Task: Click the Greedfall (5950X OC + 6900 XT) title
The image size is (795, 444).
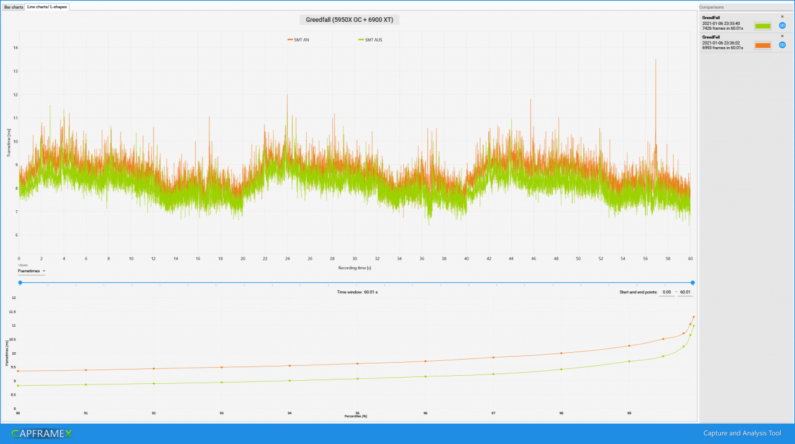Action: 350,20
